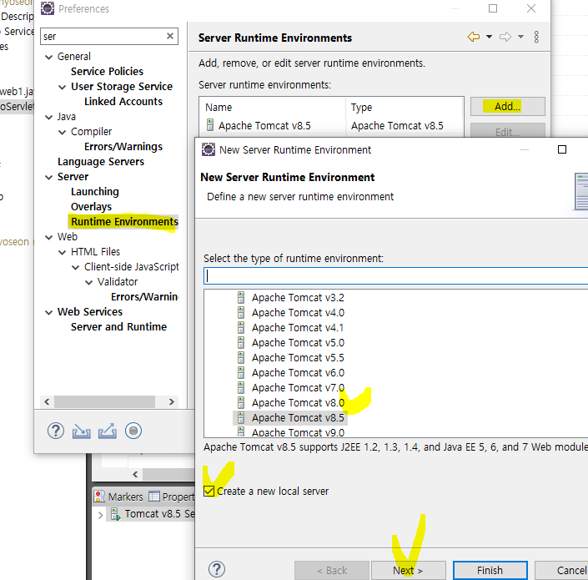Click server icon of the Apache Tomcat v8.5 table row
Image resolution: width=588 pixels, height=580 pixels.
pos(210,125)
